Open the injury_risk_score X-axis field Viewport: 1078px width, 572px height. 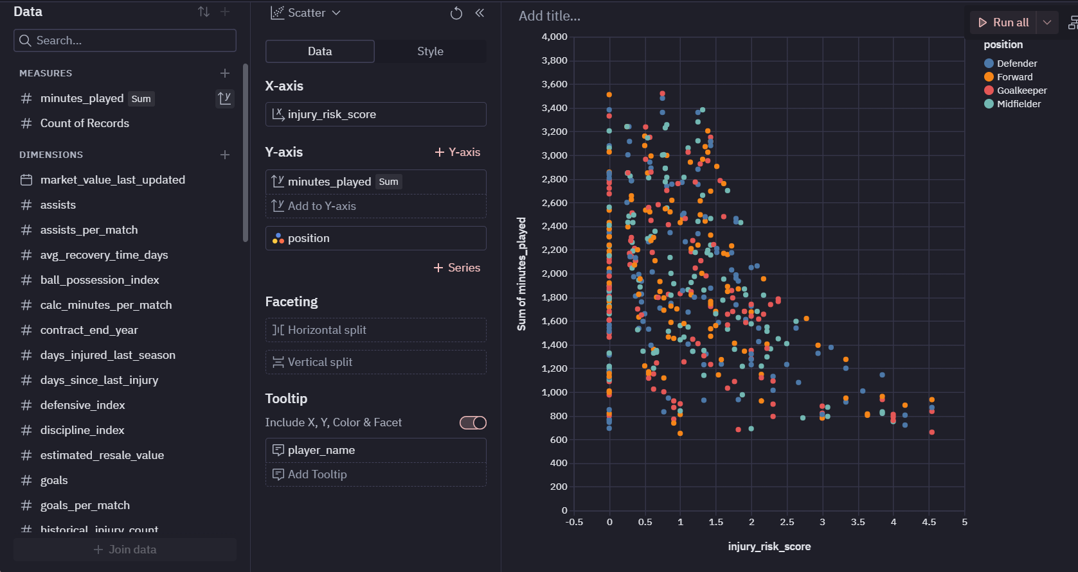click(375, 114)
